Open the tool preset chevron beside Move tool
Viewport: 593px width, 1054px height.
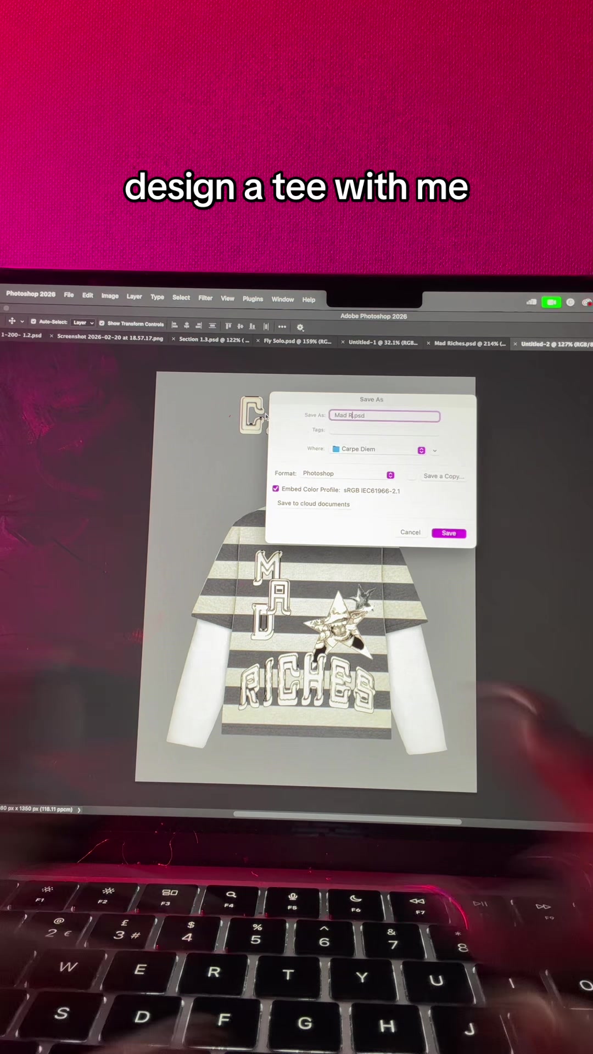point(22,321)
